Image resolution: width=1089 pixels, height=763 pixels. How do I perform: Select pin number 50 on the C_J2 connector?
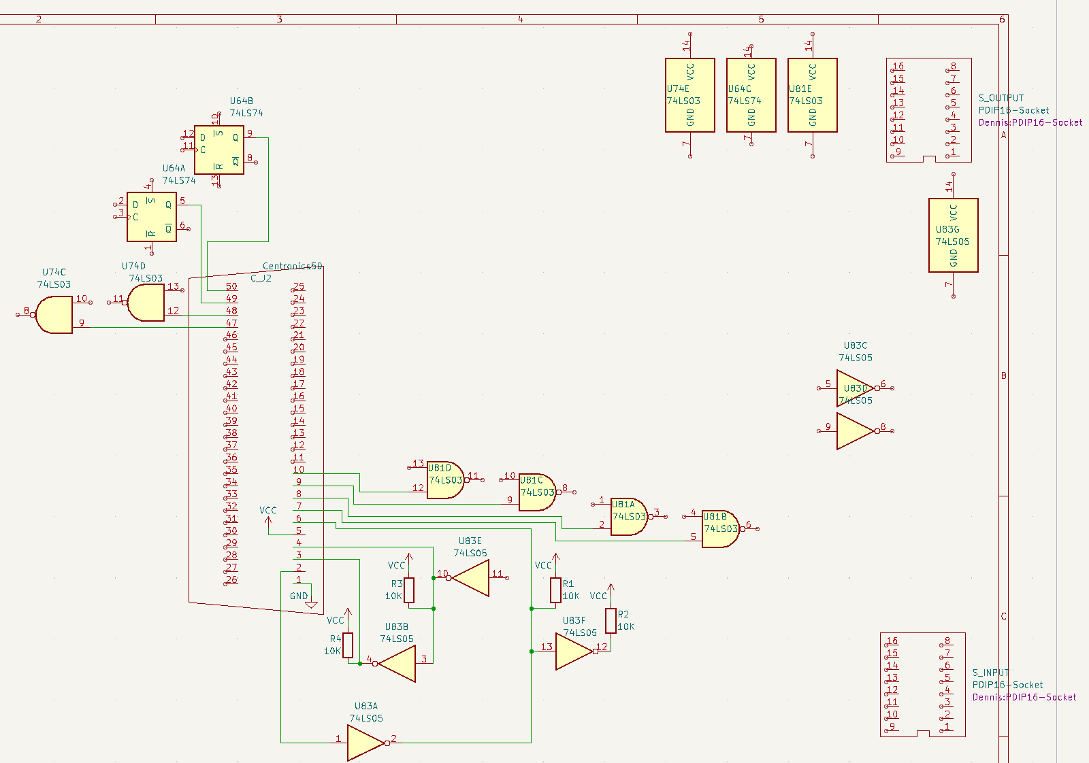pyautogui.click(x=231, y=286)
